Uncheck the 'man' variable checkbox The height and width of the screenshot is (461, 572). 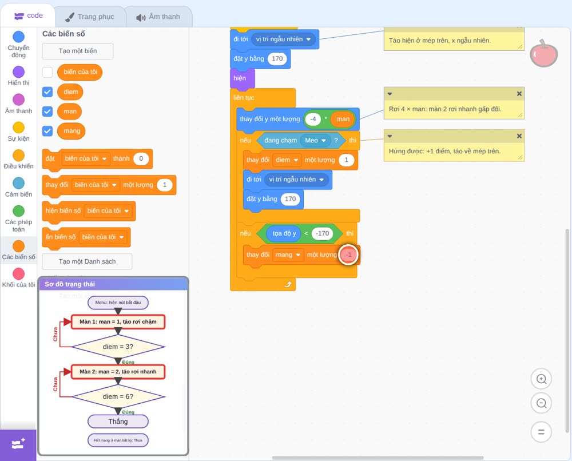47,111
